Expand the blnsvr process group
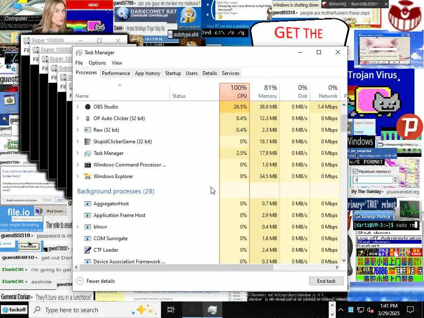The height and width of the screenshot is (318, 424). point(78,227)
